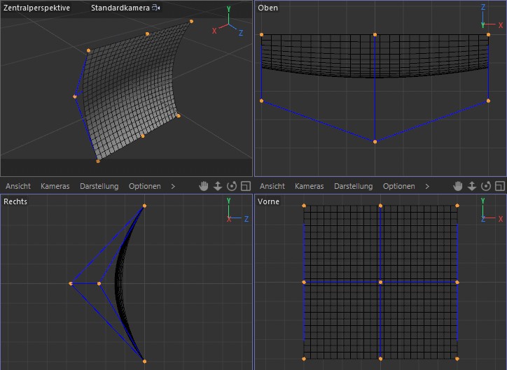
Task: Click the zoom arrows icon in Vorne viewport
Action: click(472, 186)
